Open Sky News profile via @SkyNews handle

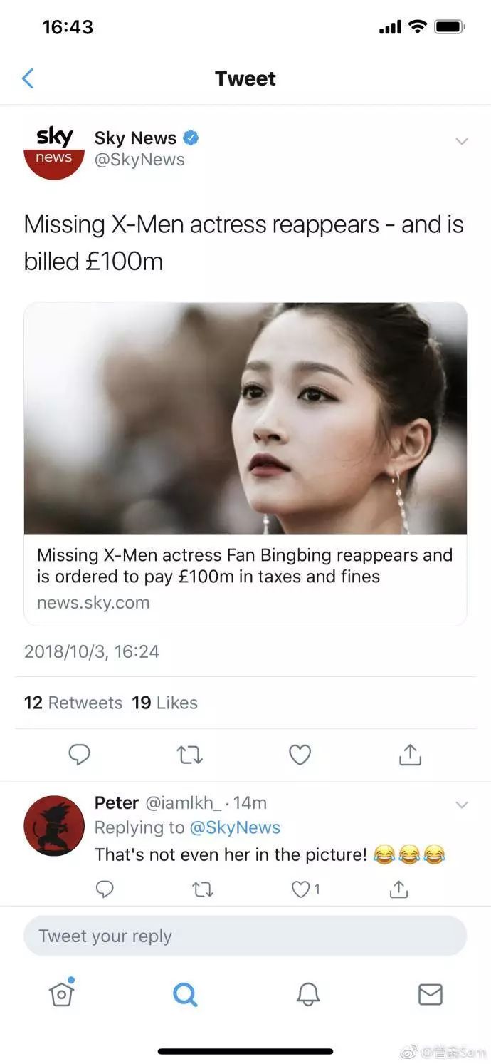[138, 160]
